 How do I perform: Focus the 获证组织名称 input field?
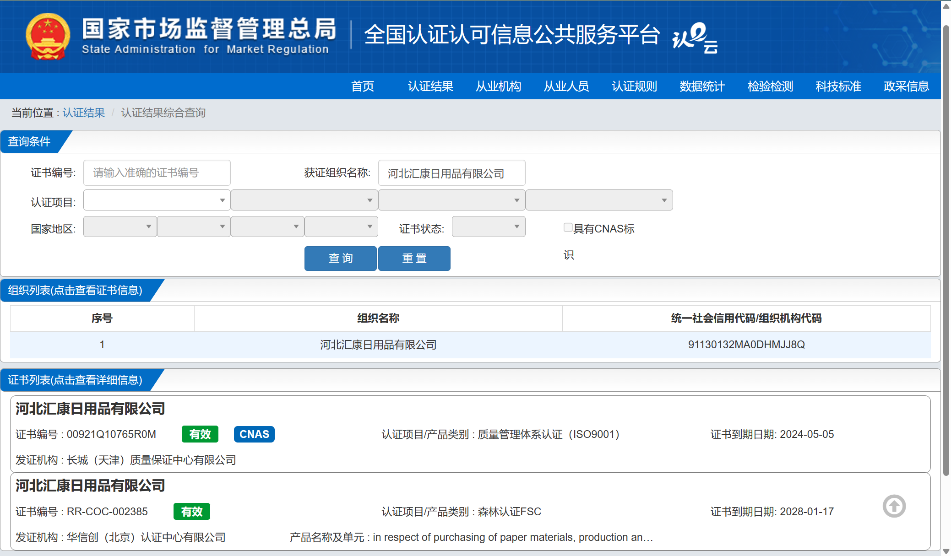click(x=451, y=173)
